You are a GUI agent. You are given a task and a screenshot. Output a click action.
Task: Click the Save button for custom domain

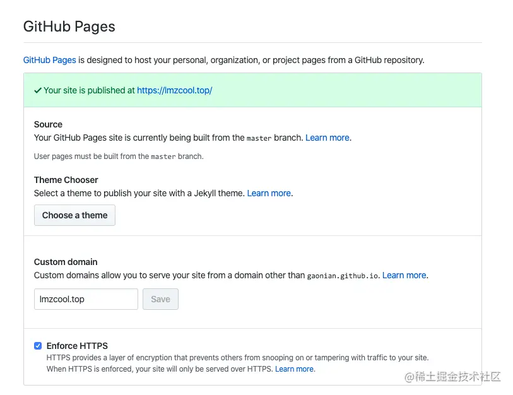160,299
